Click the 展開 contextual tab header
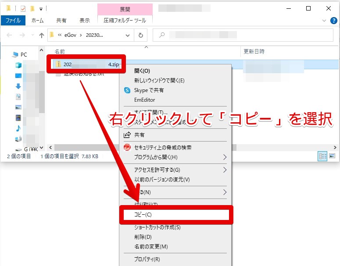The image size is (340, 266). click(x=125, y=9)
